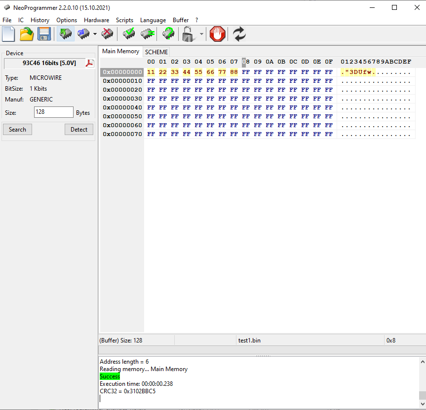Select hex byte 77 in first row

coord(222,72)
